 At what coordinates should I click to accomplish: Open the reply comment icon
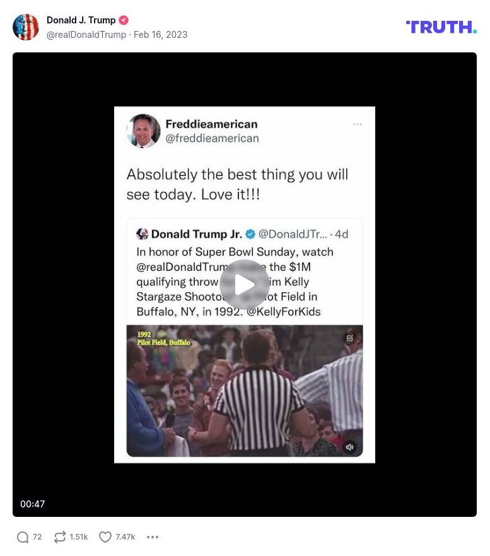click(23, 537)
